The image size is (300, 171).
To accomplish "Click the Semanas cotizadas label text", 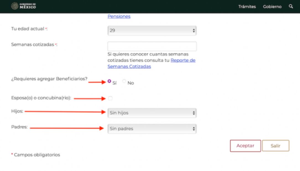I will point(32,44).
